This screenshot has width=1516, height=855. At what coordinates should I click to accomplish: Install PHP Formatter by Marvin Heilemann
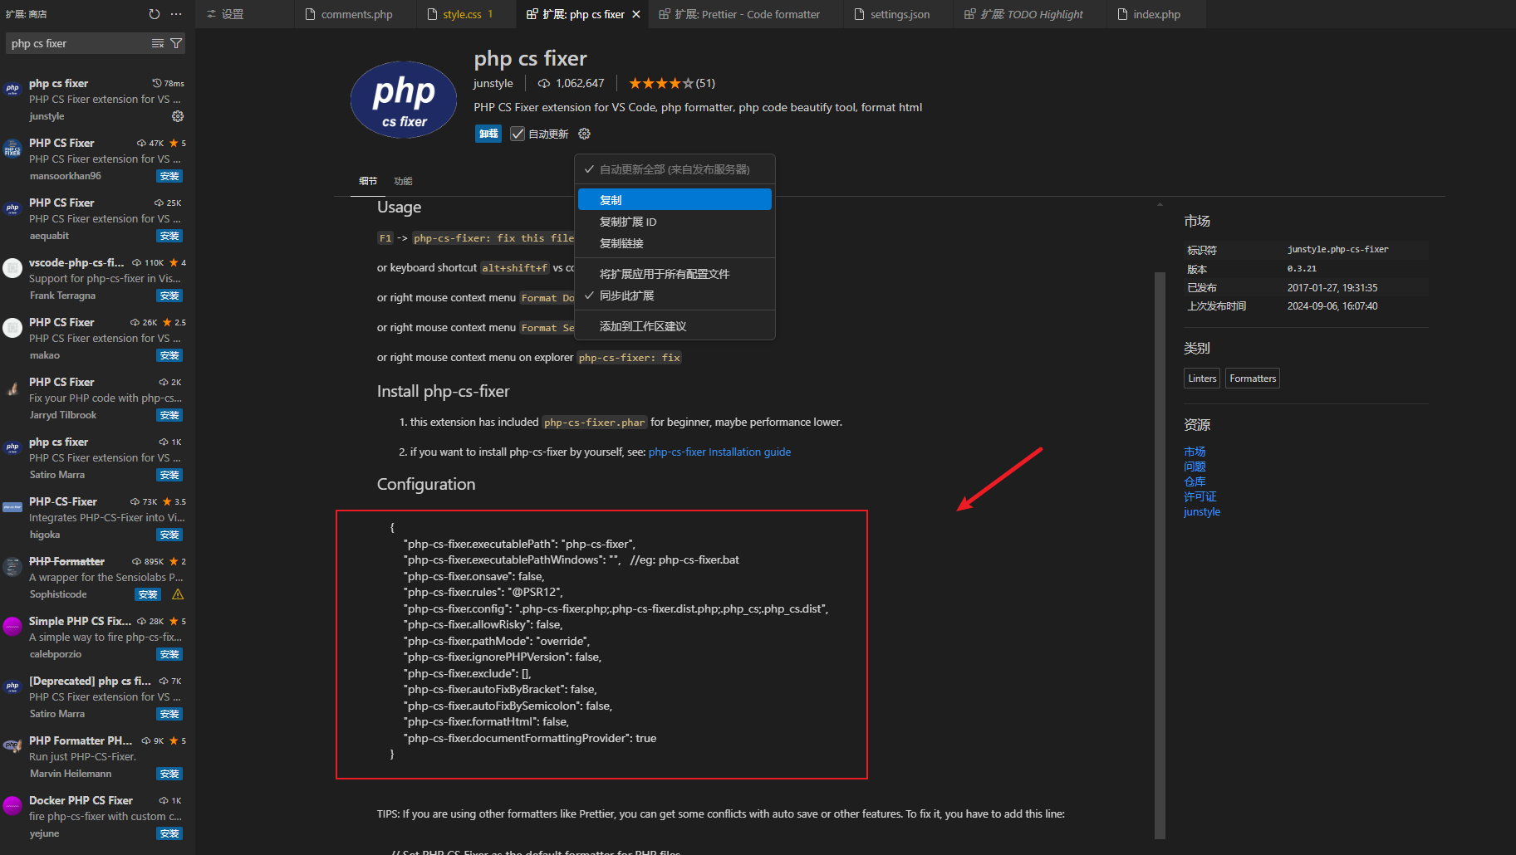169,774
